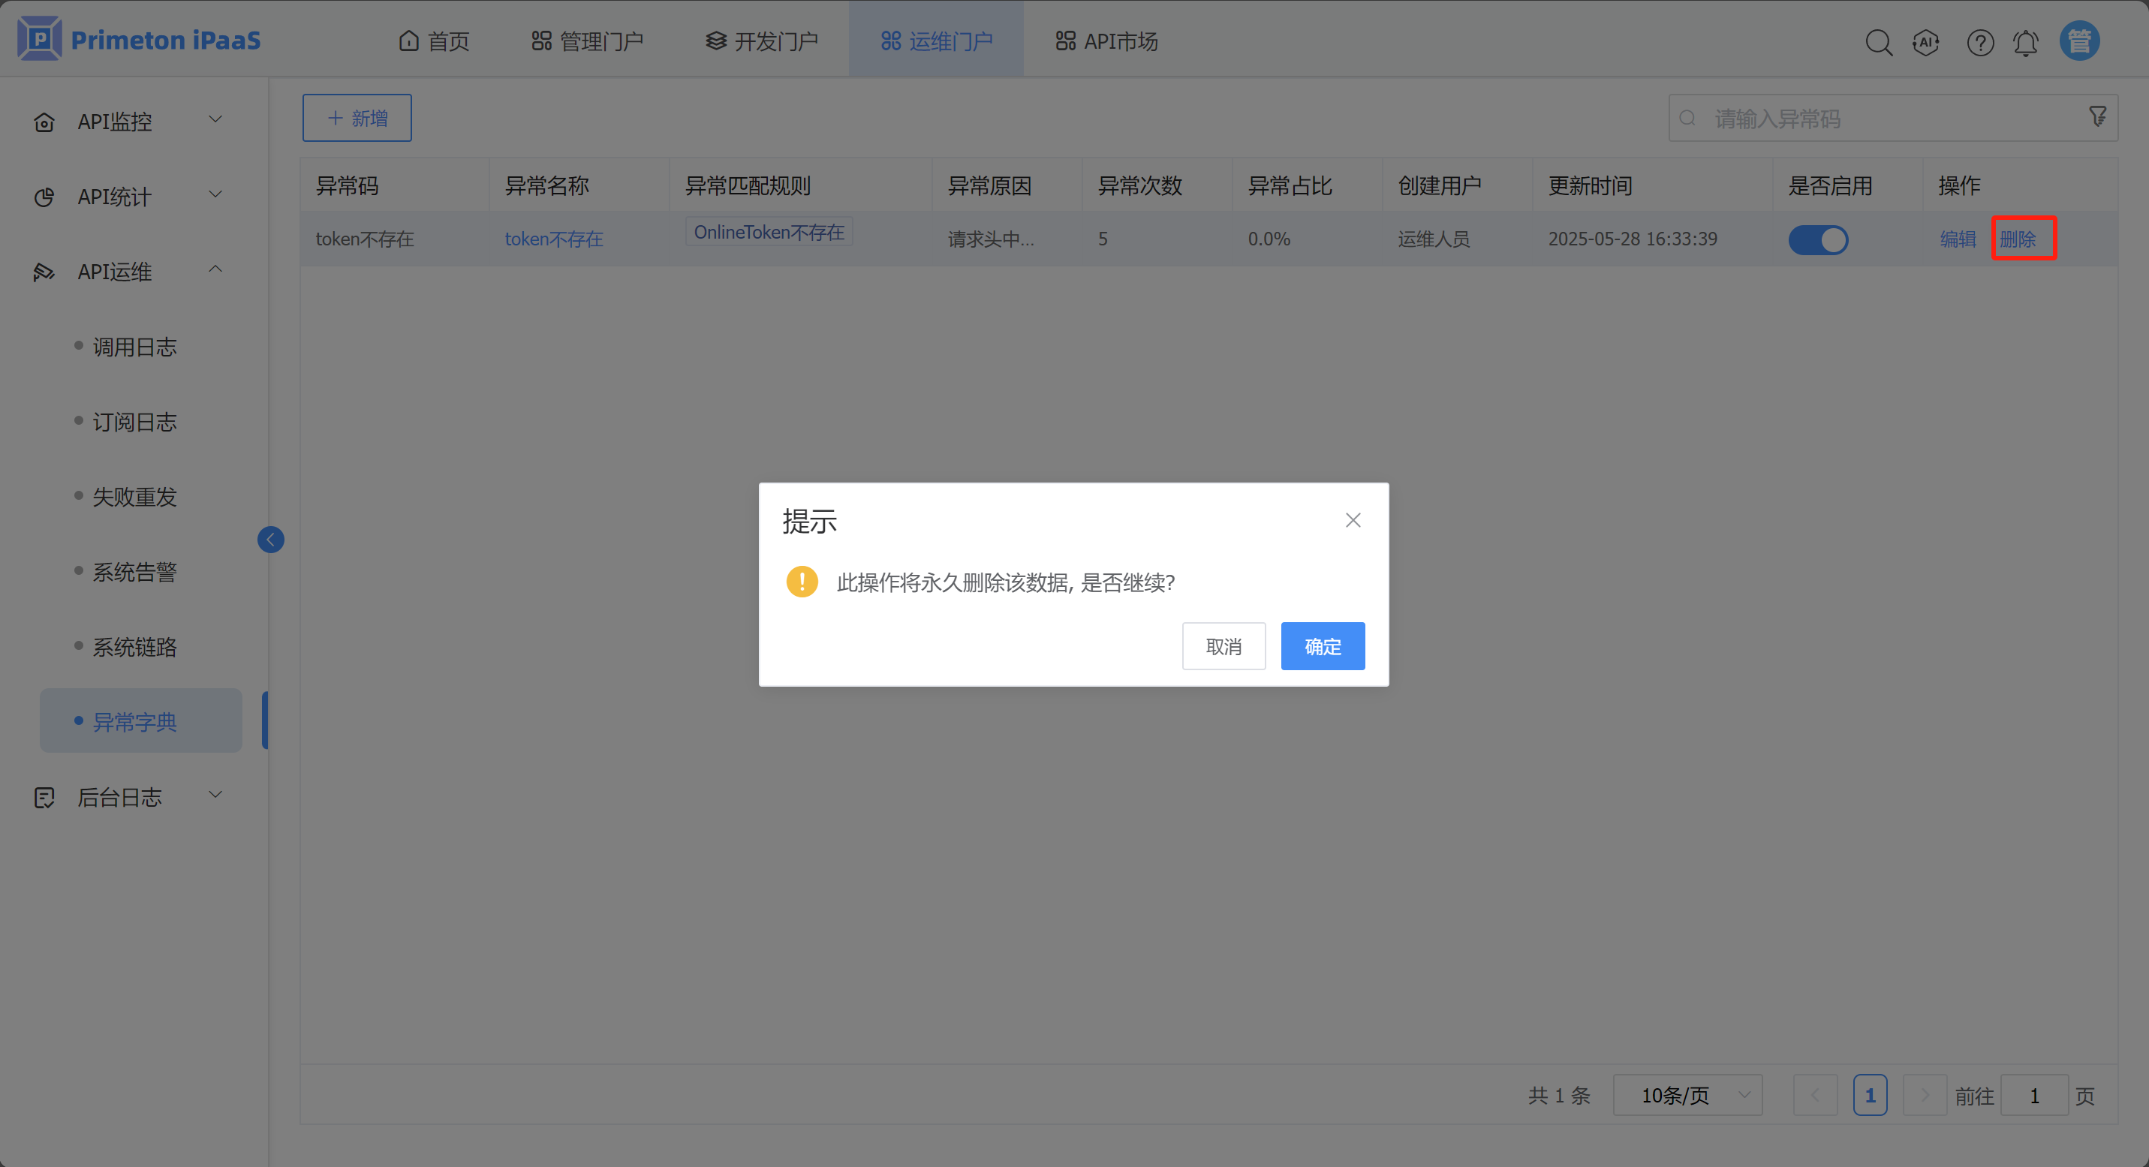Open the help question mark icon

tap(1979, 42)
